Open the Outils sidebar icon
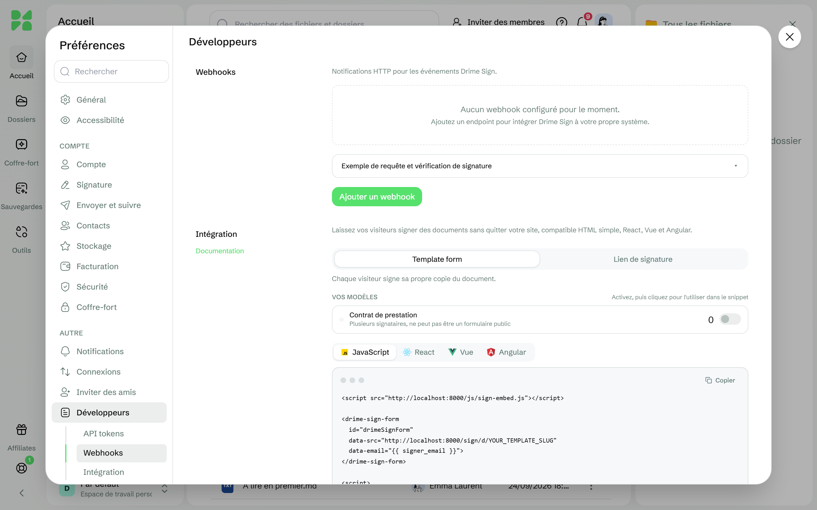Screen dimensions: 817x510 pos(21,232)
